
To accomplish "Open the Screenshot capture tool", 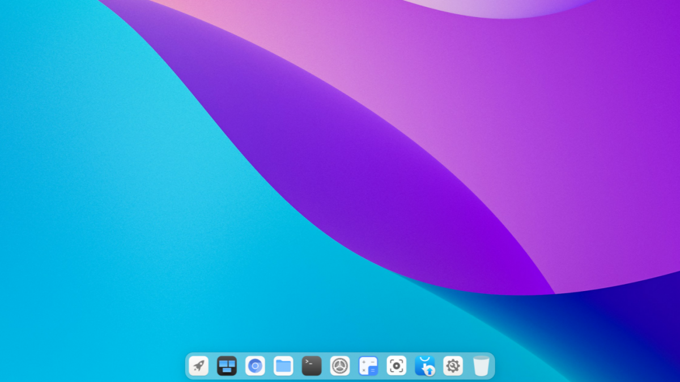I will coord(397,366).
